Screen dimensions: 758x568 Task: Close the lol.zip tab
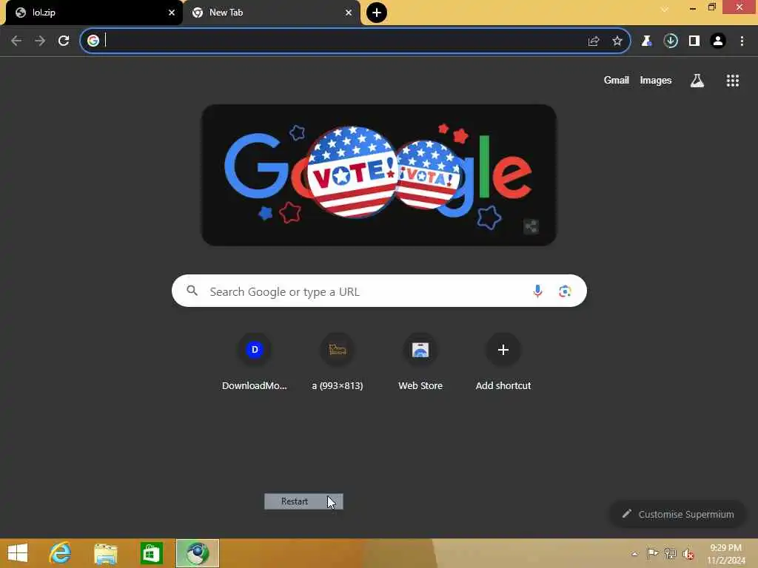(172, 13)
